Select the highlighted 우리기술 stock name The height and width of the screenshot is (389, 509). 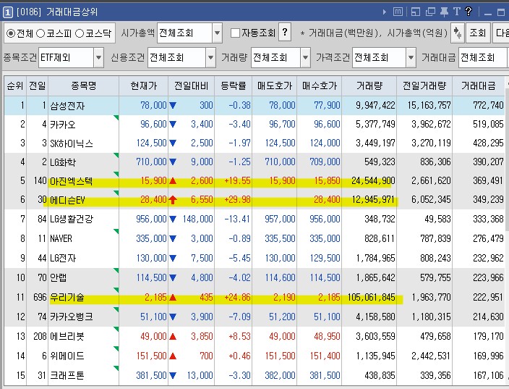click(x=67, y=297)
